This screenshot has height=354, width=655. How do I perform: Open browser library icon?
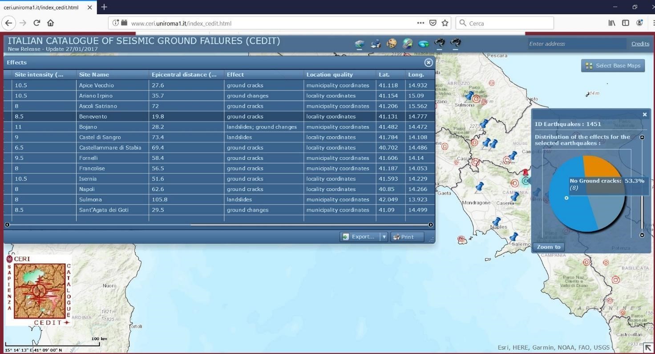[x=612, y=23]
